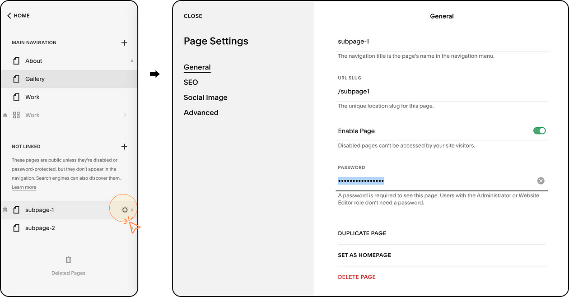Click the lock icon on About row
The image size is (569, 297).
[x=132, y=61]
